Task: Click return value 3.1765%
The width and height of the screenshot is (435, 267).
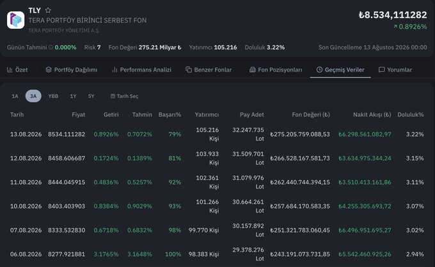Action: click(x=106, y=254)
